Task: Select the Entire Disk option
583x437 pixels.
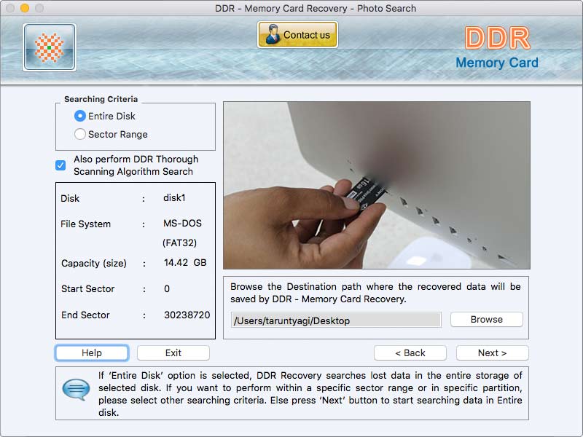Action: pos(79,115)
